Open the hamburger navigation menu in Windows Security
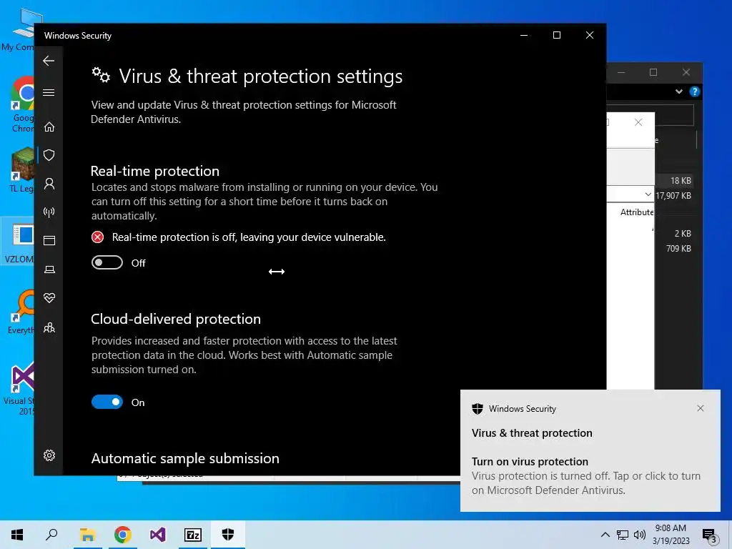The height and width of the screenshot is (549, 732). [x=49, y=92]
